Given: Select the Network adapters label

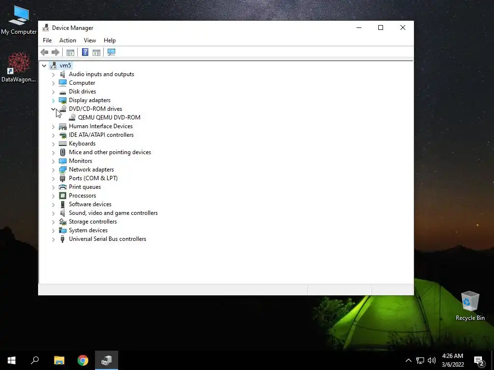Looking at the screenshot, I should click(x=91, y=170).
